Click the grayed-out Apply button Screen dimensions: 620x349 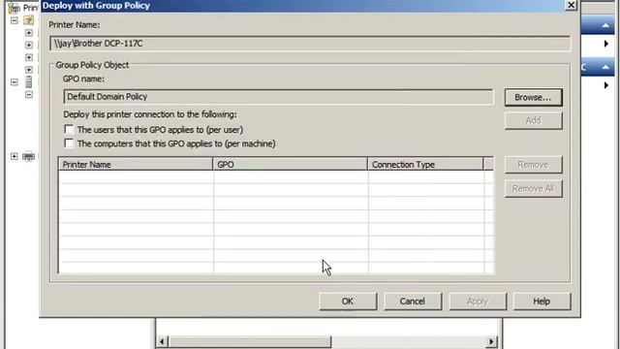(x=478, y=301)
